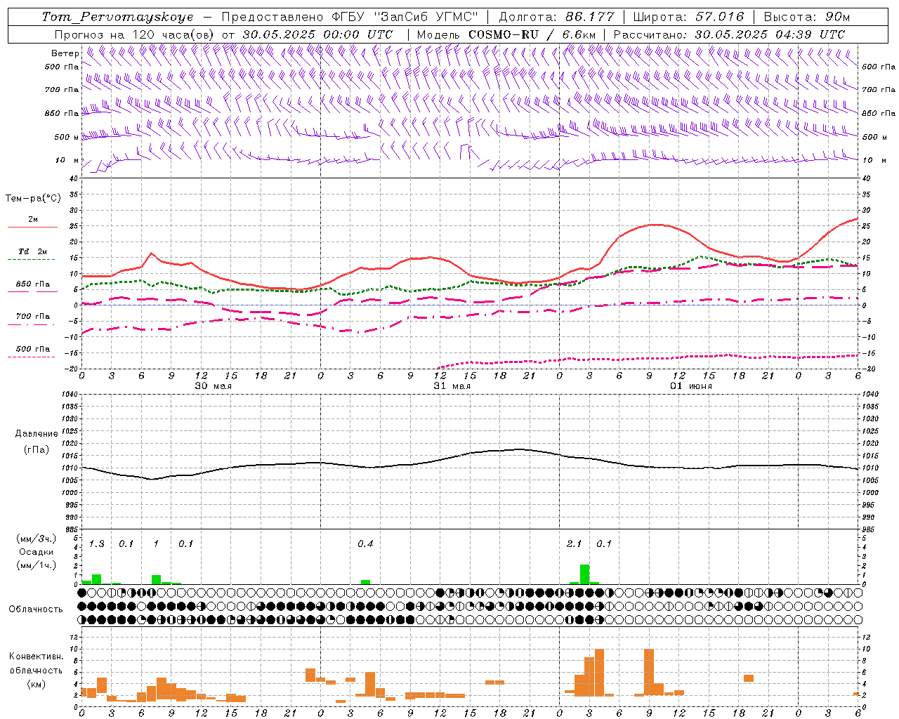This screenshot has height=719, width=899.
Task: Click the (мм/3ч.) precipitation unit label
Action: tap(36, 539)
